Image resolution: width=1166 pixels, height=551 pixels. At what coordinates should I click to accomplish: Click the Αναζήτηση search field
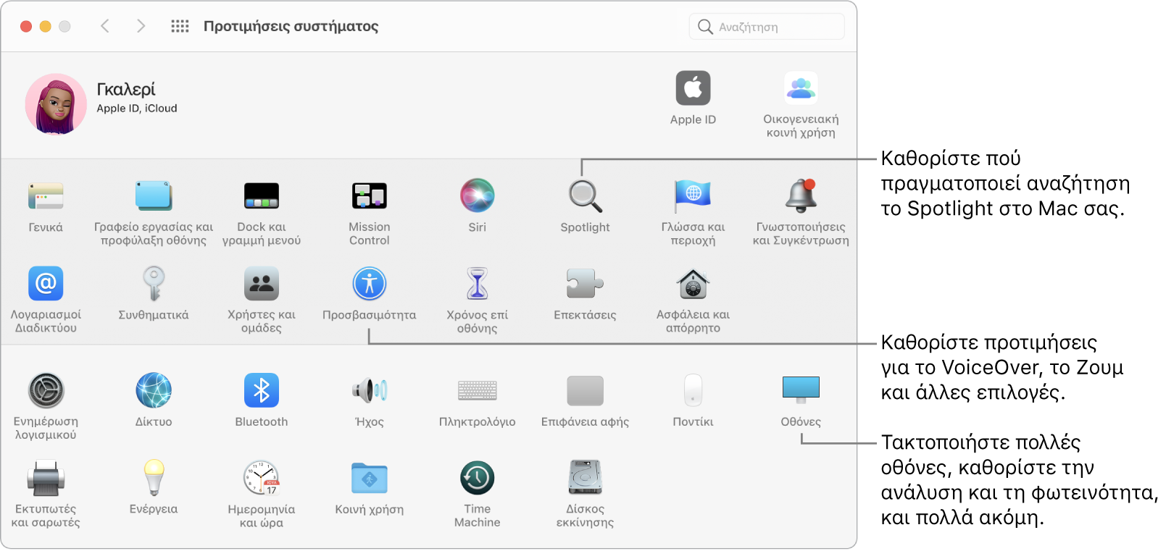767,27
